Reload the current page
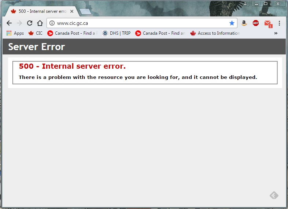 coord(30,23)
